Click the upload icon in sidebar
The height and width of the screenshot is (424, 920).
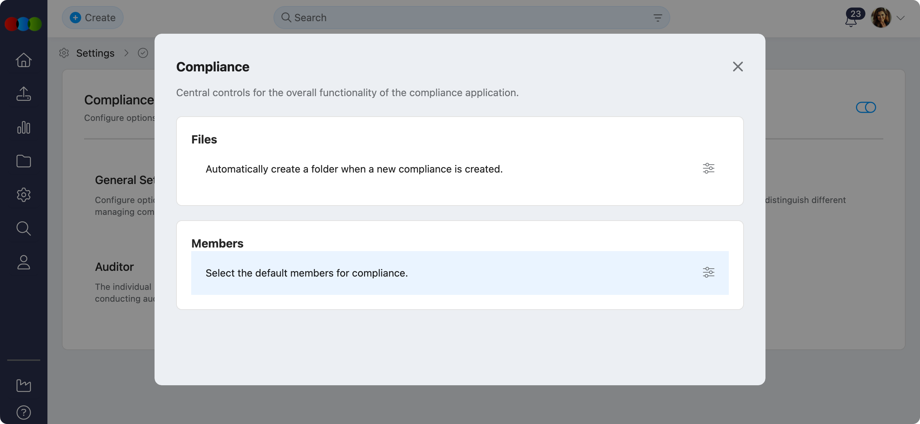coord(24,94)
